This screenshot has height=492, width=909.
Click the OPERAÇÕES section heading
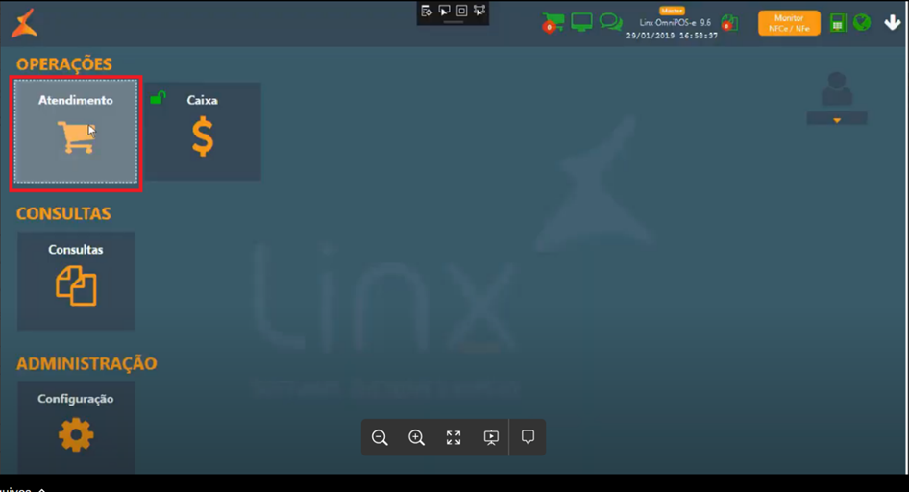pyautogui.click(x=63, y=64)
